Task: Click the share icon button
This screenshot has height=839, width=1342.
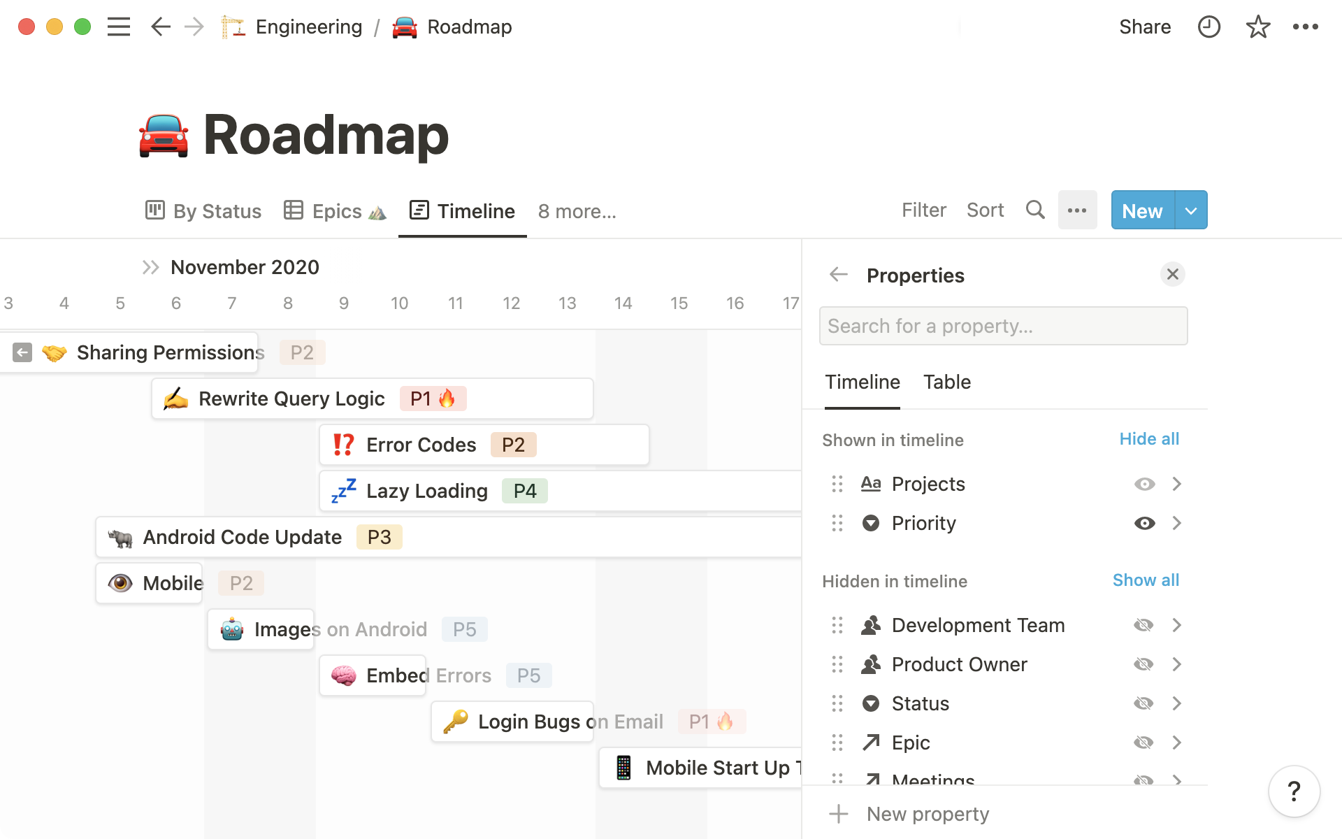Action: pos(1144,26)
